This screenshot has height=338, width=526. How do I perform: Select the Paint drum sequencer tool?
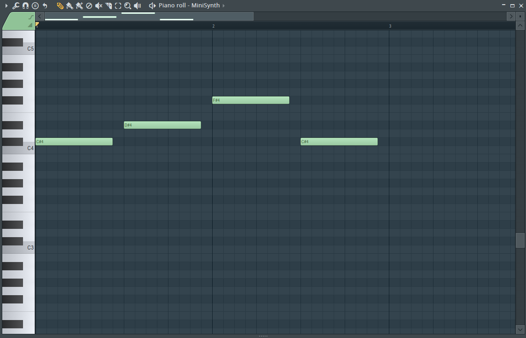(80, 6)
